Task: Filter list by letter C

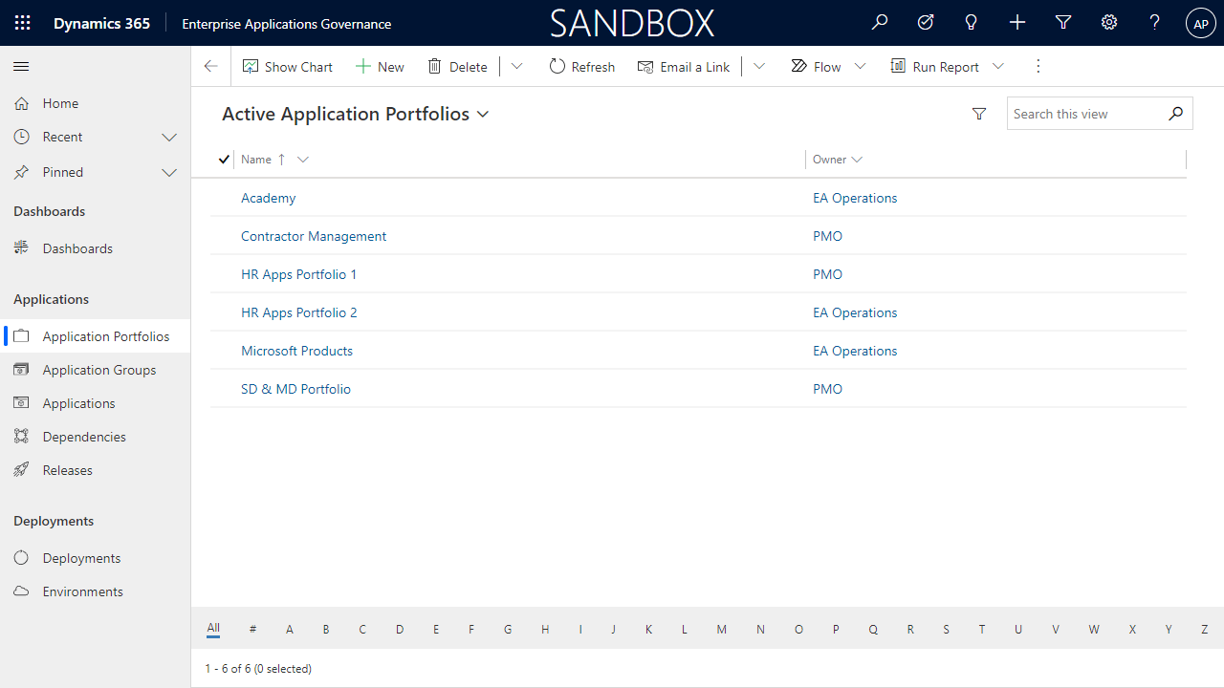Action: pyautogui.click(x=362, y=629)
